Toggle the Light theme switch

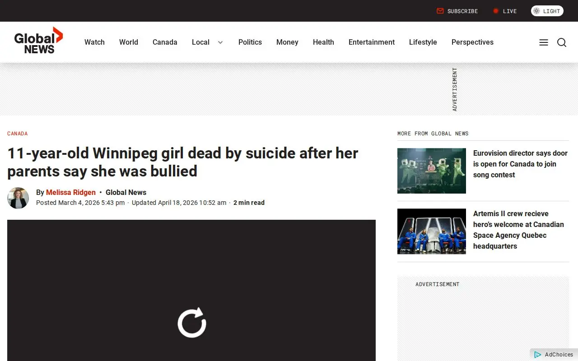[x=547, y=11]
